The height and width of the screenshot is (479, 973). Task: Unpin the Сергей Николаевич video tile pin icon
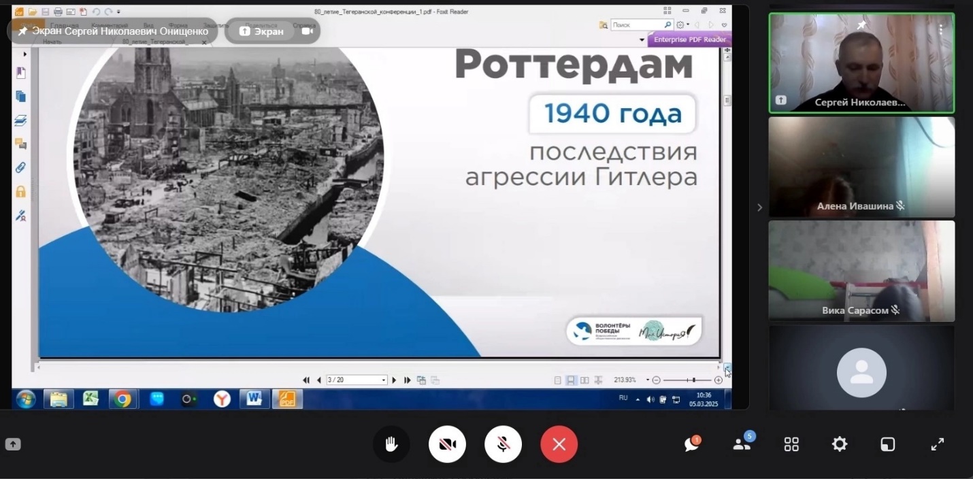(x=861, y=25)
